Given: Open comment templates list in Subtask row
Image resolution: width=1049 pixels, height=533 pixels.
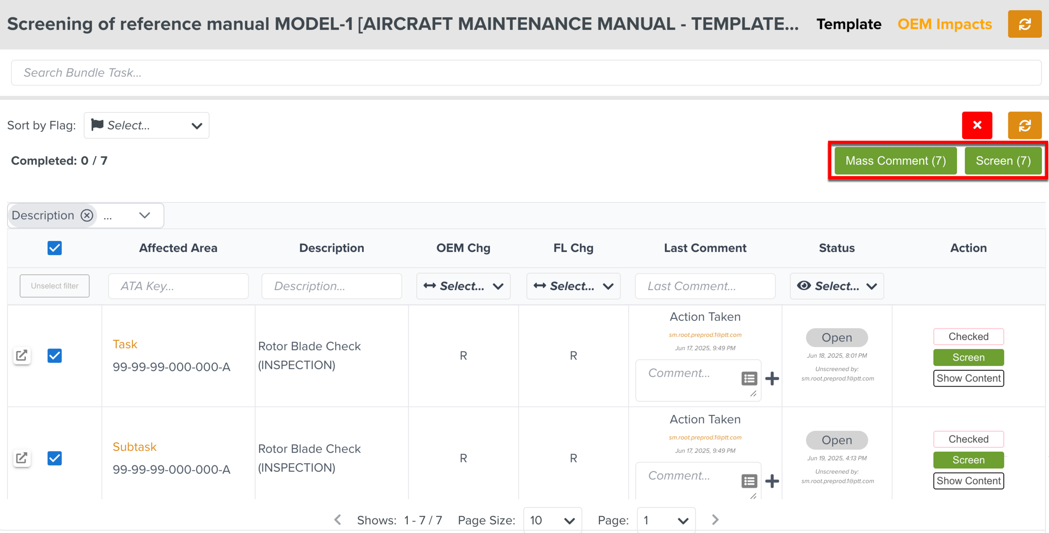Looking at the screenshot, I should (749, 481).
